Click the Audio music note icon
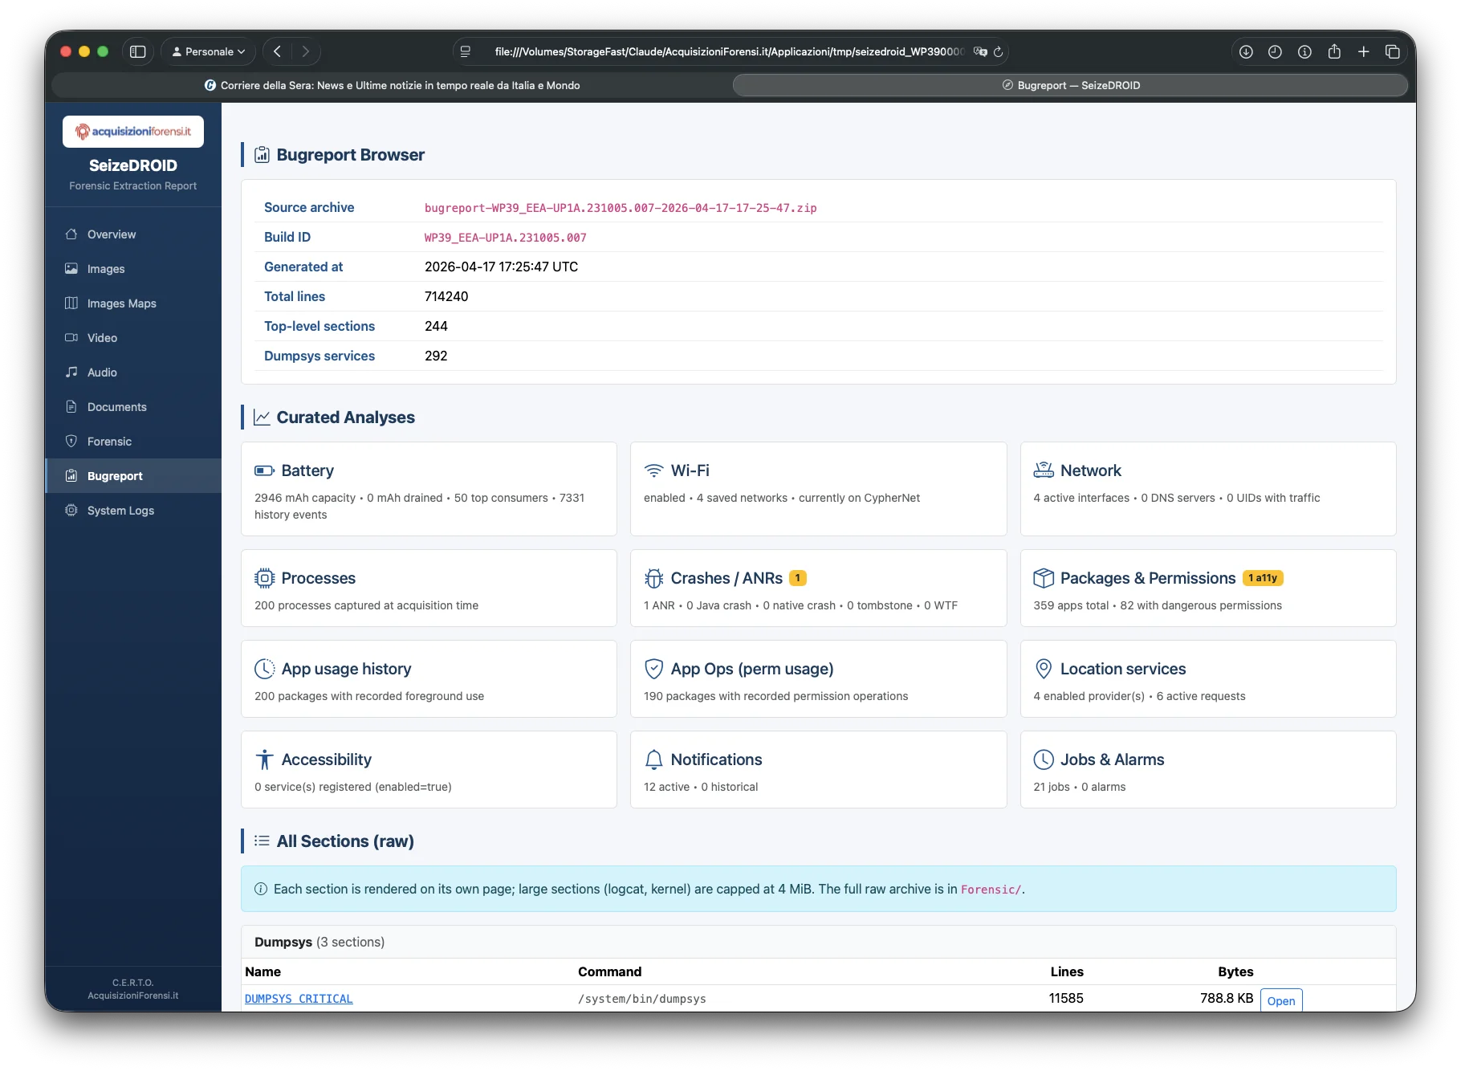 pos(71,373)
